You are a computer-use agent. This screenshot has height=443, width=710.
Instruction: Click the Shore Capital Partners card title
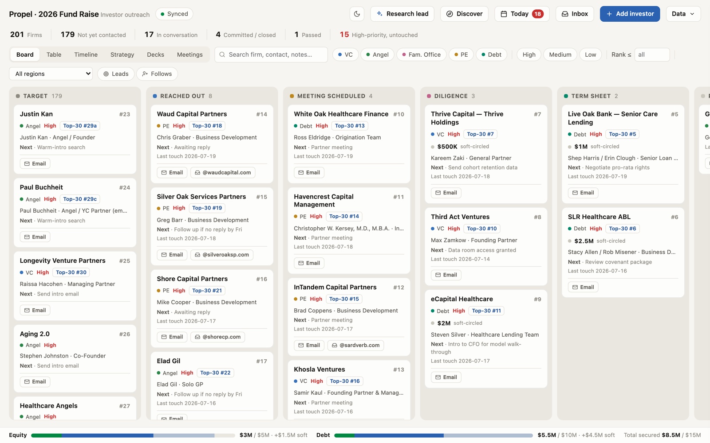coord(192,279)
